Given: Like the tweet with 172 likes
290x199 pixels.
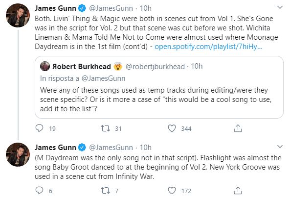Looking at the screenshot, I should (172, 191).
